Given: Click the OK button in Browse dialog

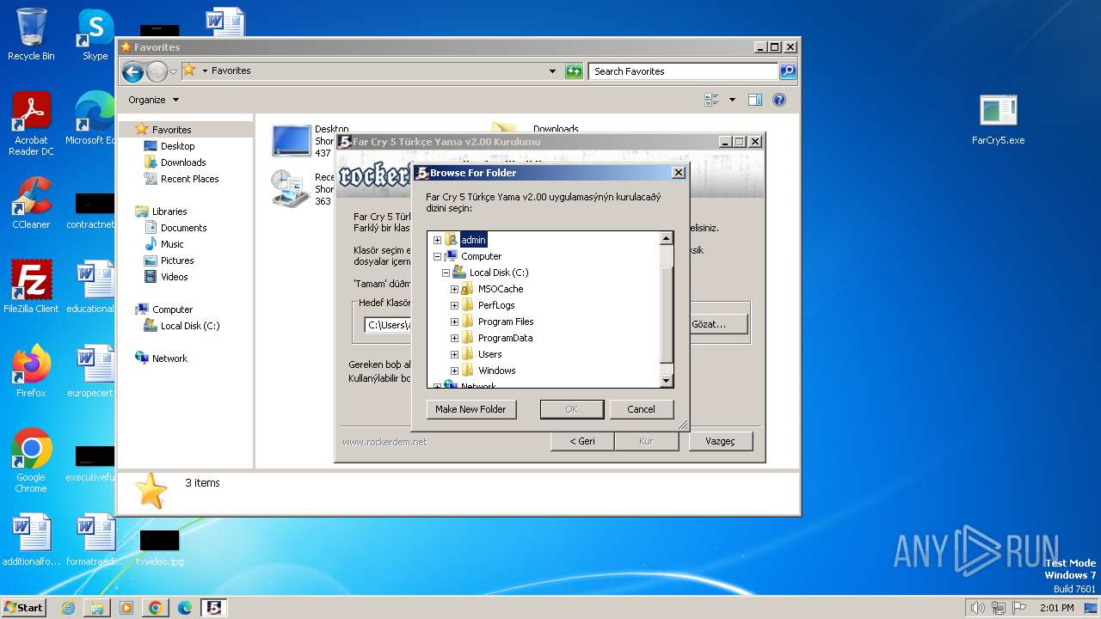Looking at the screenshot, I should click(571, 409).
